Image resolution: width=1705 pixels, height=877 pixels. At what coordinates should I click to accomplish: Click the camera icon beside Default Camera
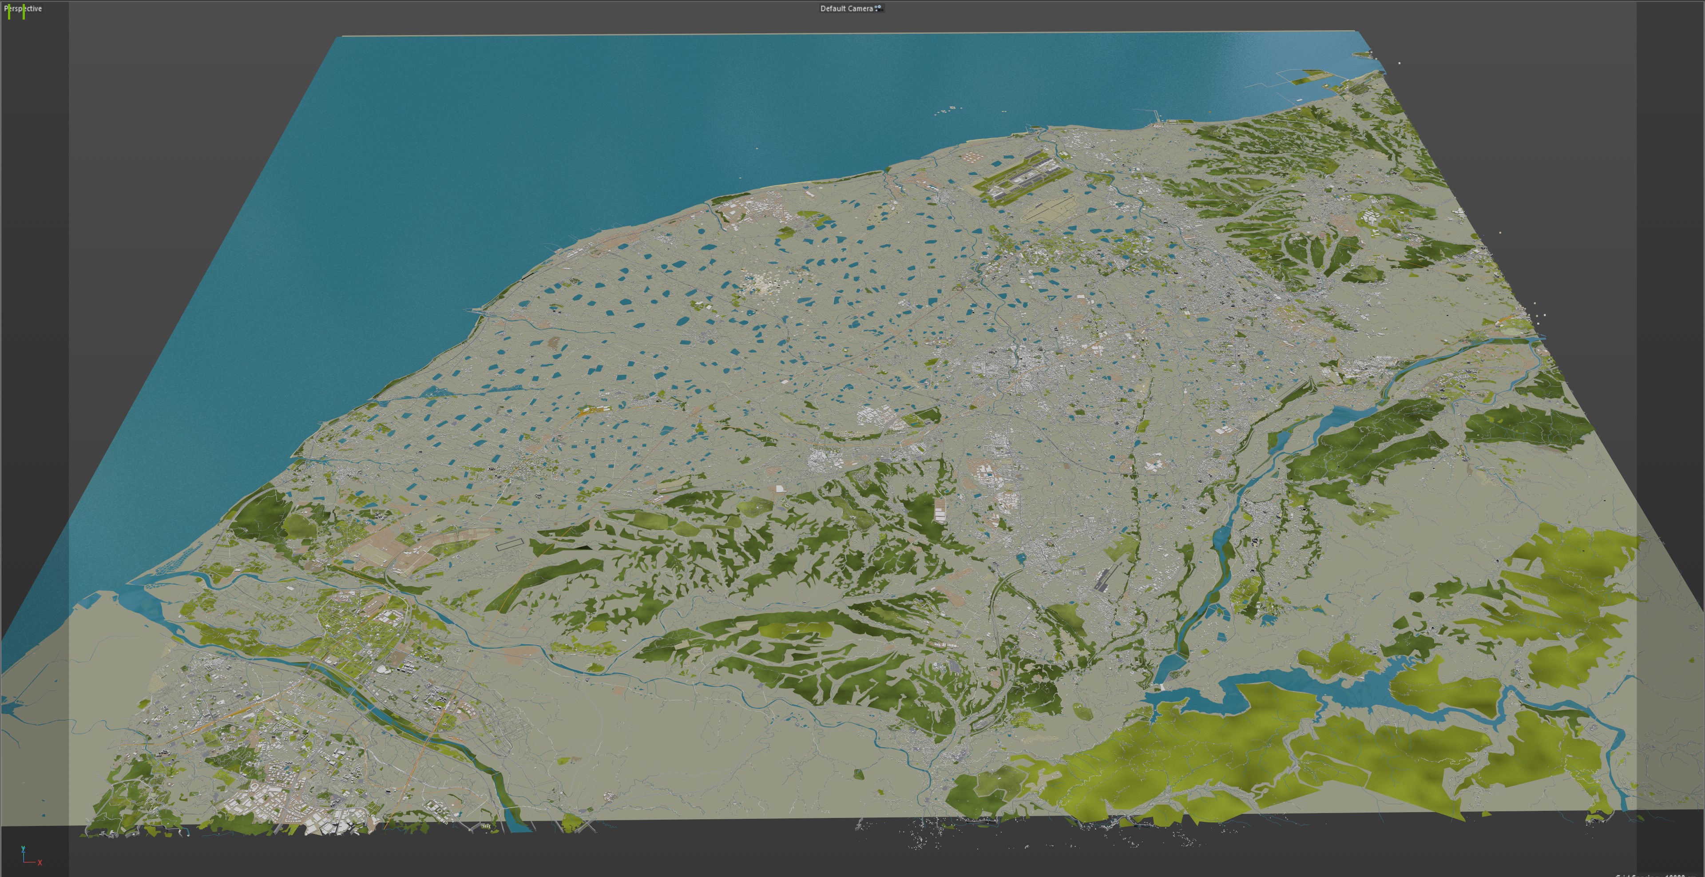[878, 8]
